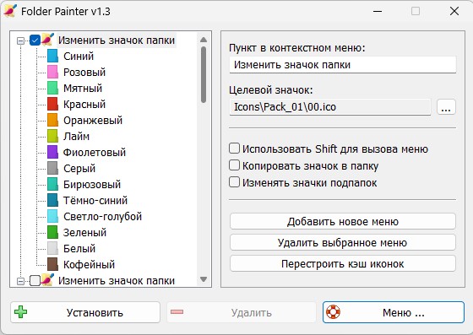Click the Красный row label
Image resolution: width=473 pixels, height=335 pixels.
coord(84,105)
